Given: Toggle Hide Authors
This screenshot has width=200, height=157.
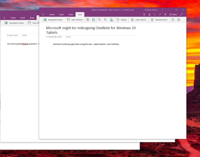Looking at the screenshot, I should tap(139, 20).
